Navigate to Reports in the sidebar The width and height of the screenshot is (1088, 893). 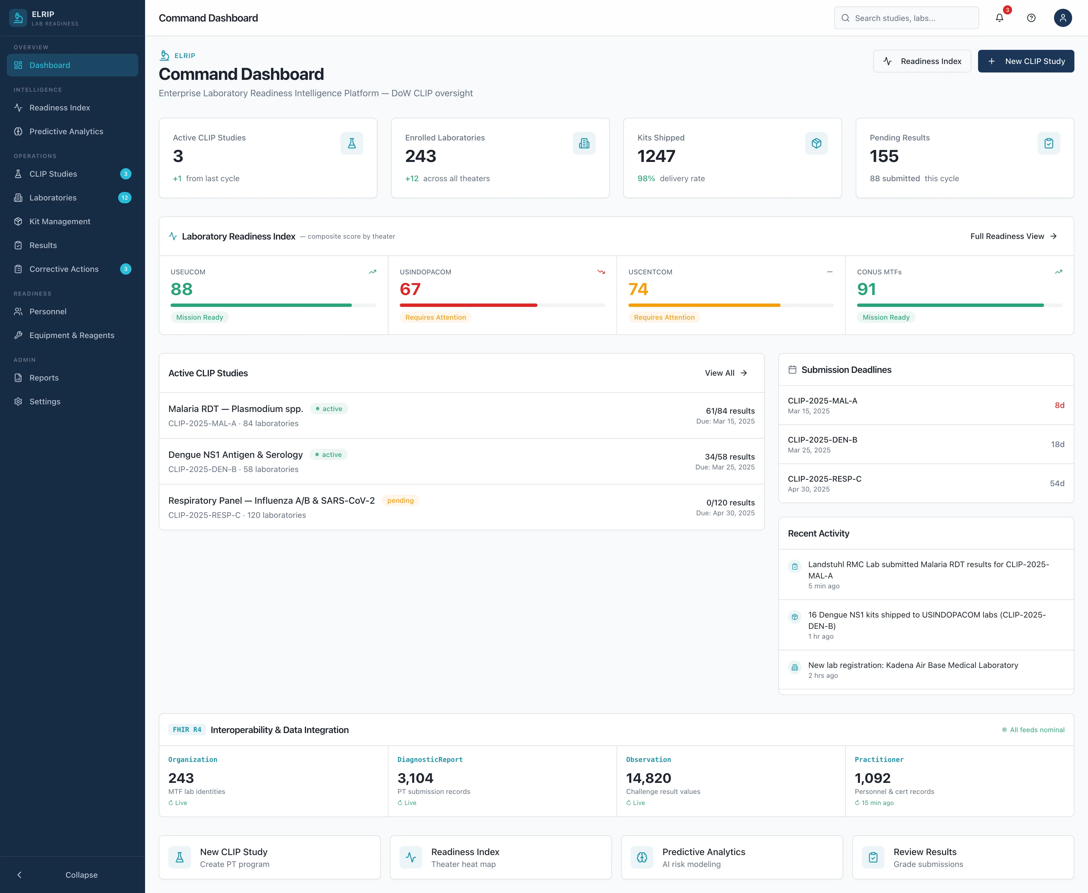point(44,377)
